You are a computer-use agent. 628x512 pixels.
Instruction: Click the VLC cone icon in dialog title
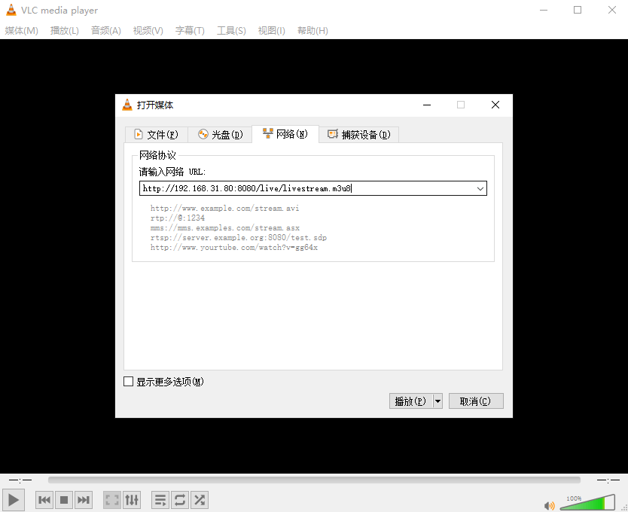pos(127,105)
